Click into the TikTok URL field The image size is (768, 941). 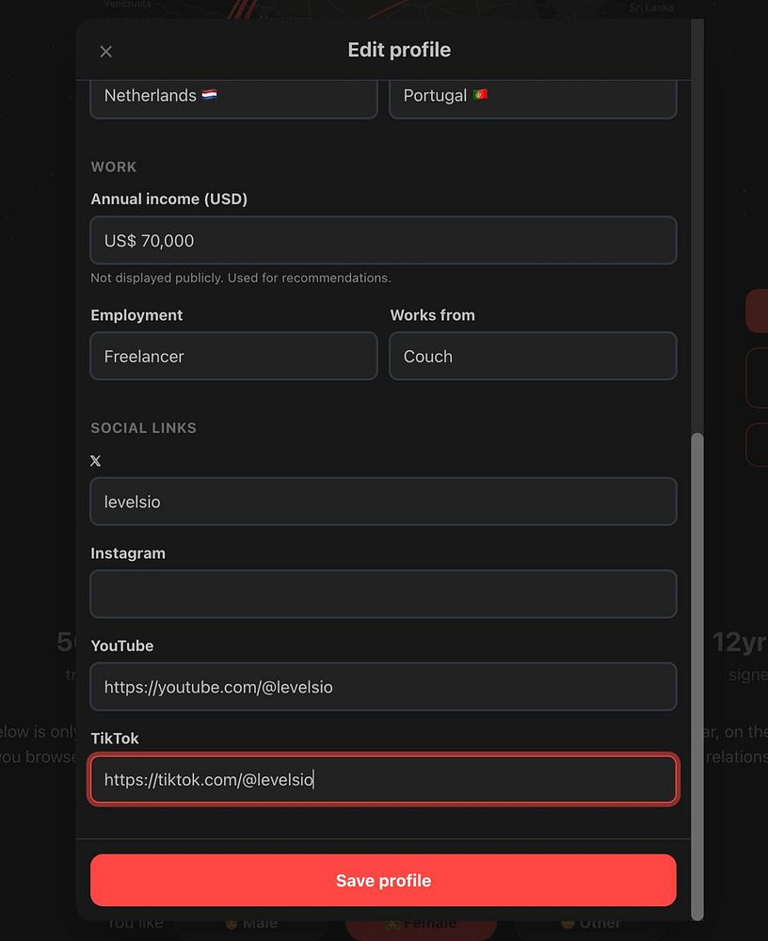383,780
